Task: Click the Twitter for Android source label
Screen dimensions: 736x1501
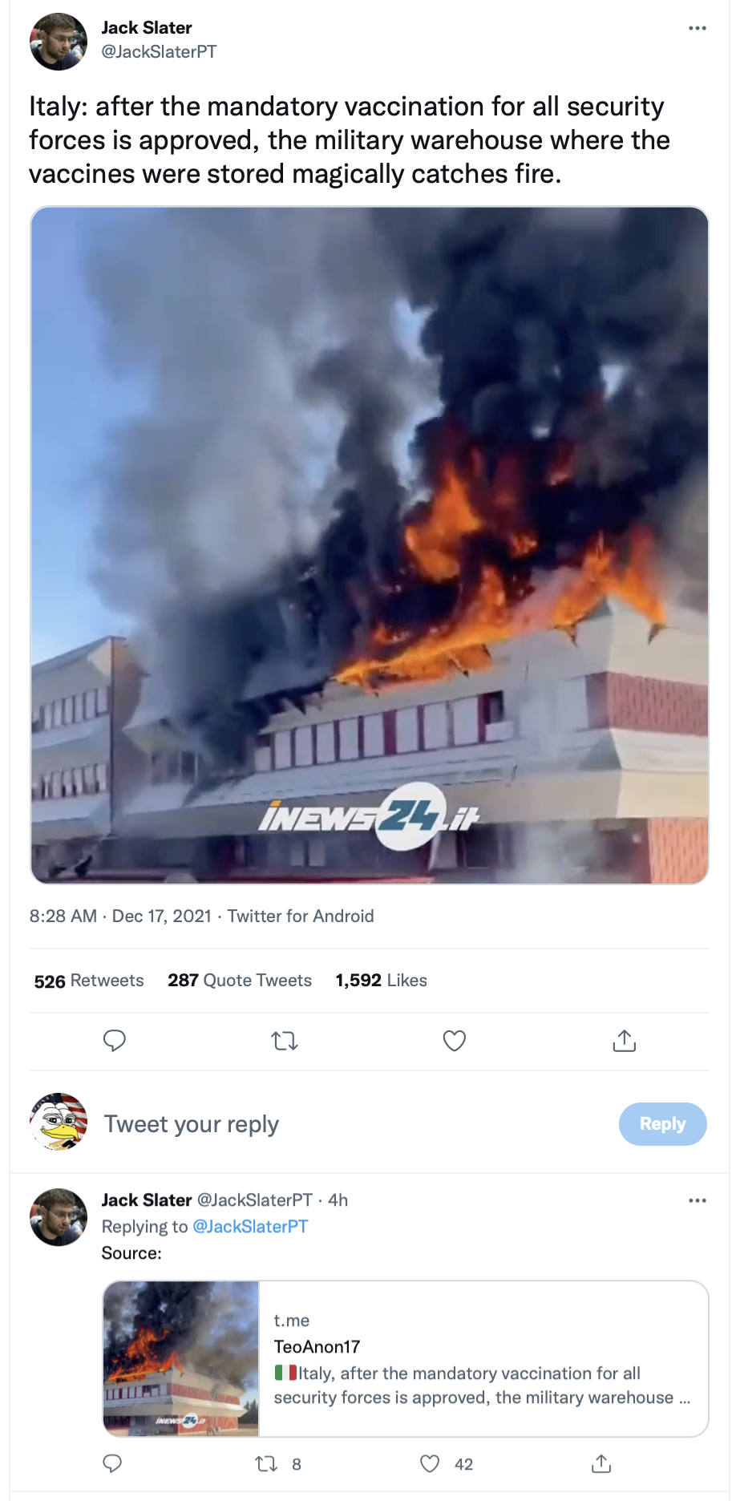Action: coord(301,916)
